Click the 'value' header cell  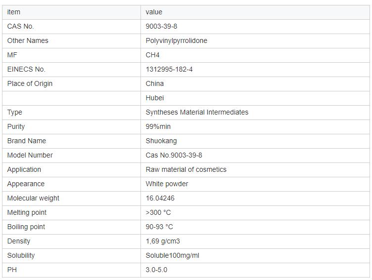tap(154, 12)
